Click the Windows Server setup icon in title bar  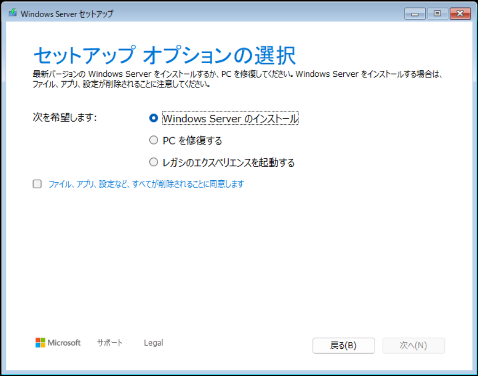12,12
